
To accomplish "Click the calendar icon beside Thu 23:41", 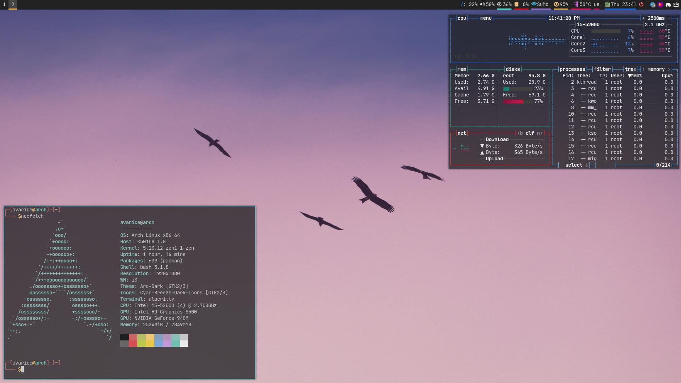I will tap(607, 5).
